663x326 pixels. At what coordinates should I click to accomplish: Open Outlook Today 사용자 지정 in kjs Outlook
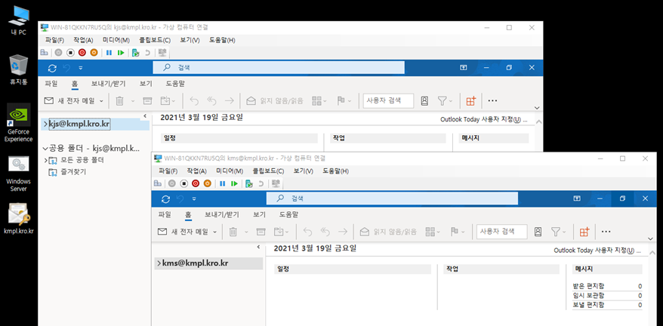(484, 120)
